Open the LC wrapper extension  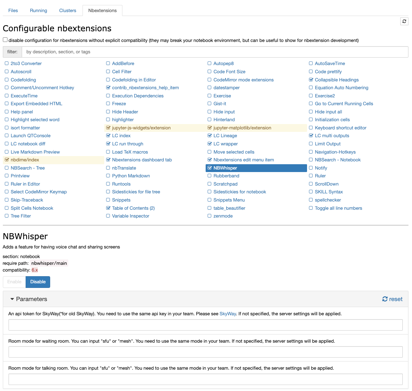[226, 144]
